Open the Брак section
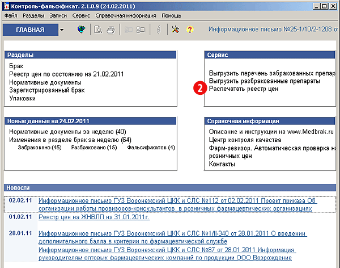Image resolution: width=340 pixels, height=268 pixels. pyautogui.click(x=16, y=66)
